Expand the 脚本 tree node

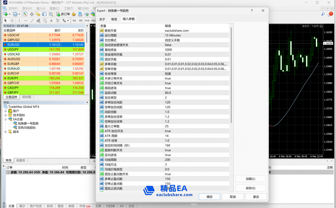(x=6, y=132)
